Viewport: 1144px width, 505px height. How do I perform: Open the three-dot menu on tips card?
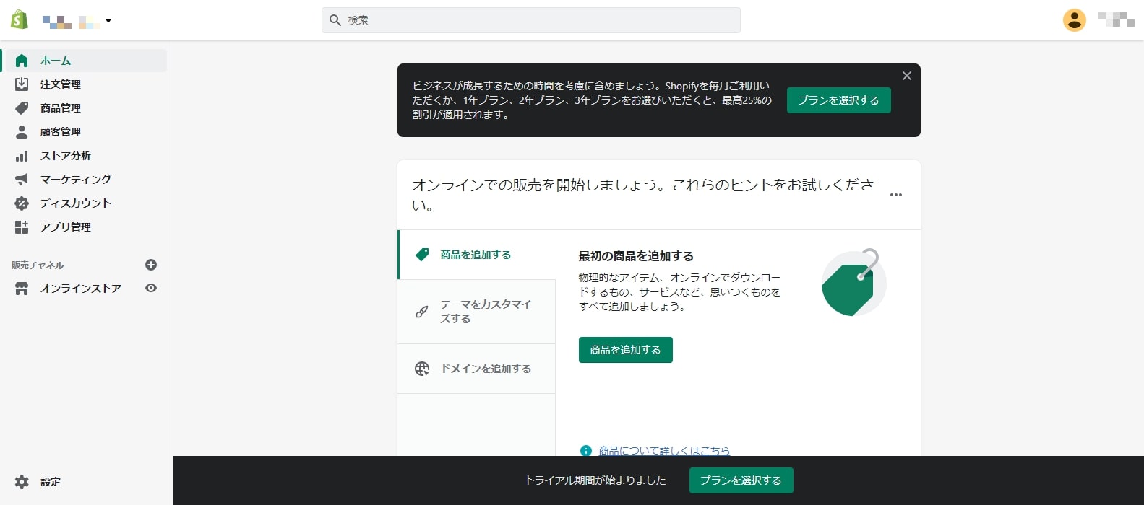pyautogui.click(x=896, y=195)
